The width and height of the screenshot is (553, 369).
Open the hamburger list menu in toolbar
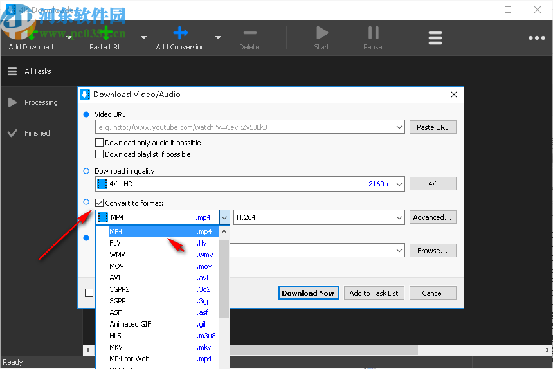point(435,38)
